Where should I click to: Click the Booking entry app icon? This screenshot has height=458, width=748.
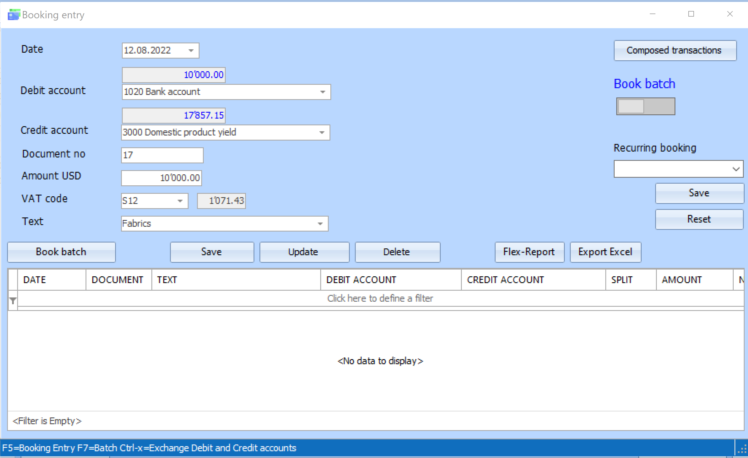(14, 15)
